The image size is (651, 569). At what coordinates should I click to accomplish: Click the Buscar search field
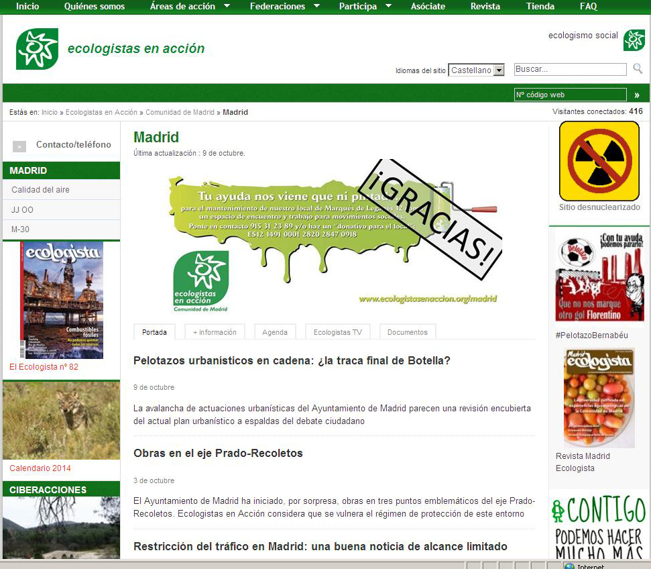[570, 69]
